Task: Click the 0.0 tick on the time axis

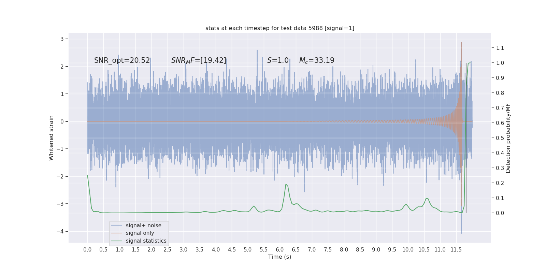Action: [87, 250]
